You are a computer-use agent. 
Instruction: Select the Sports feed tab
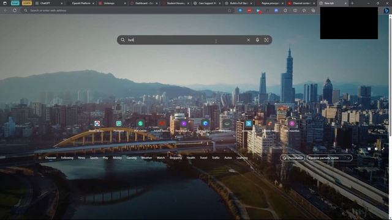[x=94, y=158]
